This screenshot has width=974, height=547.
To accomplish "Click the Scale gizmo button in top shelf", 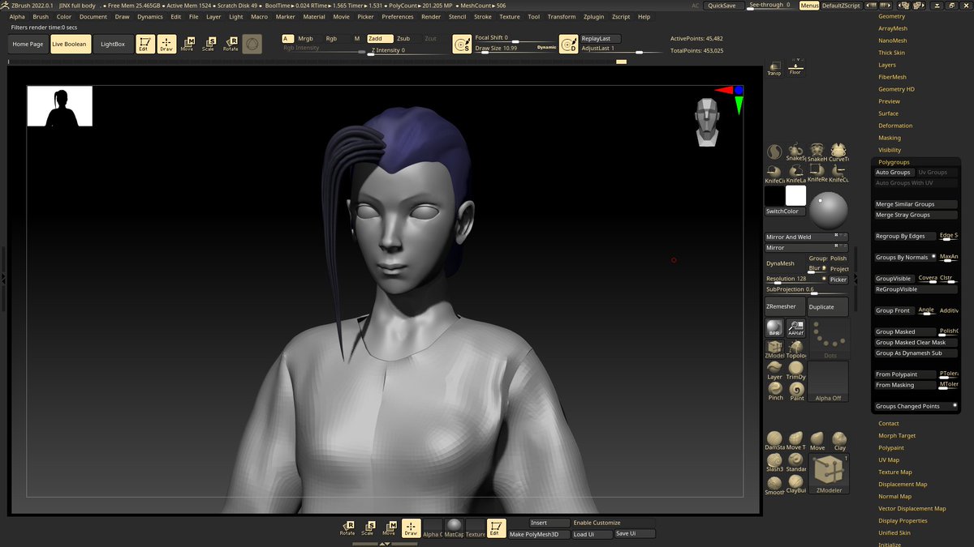I will pos(209,44).
